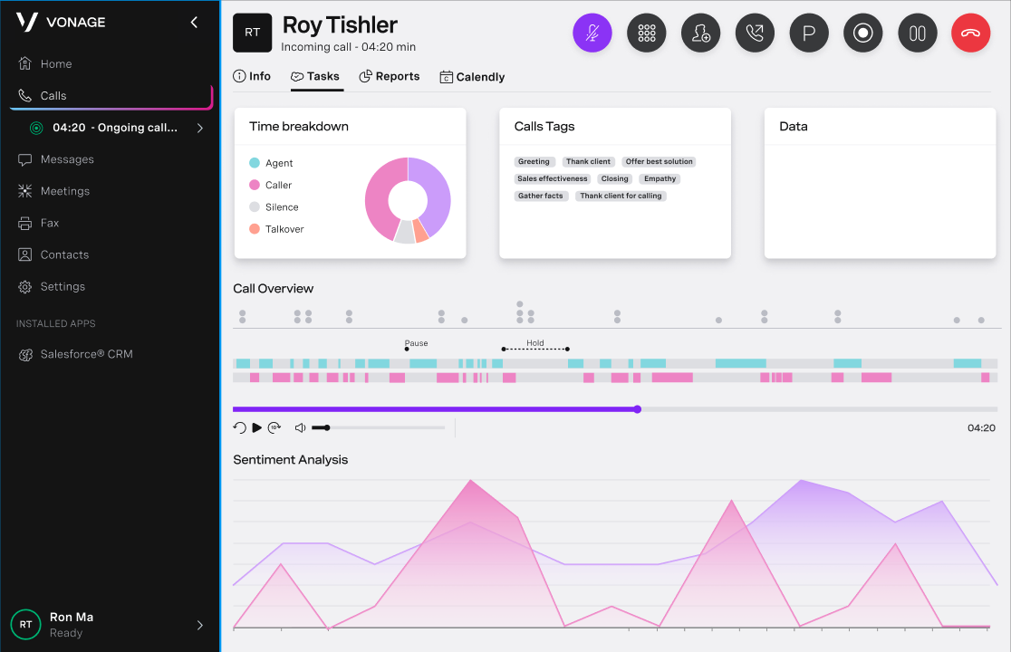Click the Gather facts tag
The image size is (1011, 652).
(540, 196)
